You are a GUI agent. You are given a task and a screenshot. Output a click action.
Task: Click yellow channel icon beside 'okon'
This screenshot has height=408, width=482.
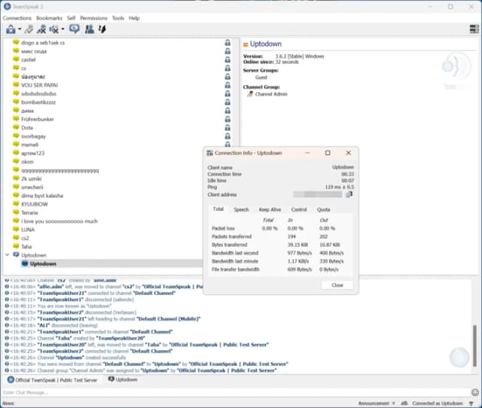(x=16, y=161)
